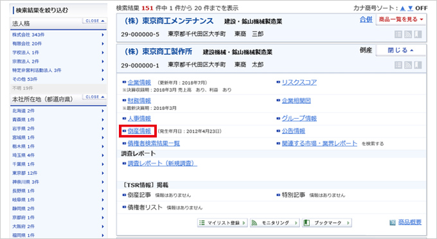This screenshot has height=239, width=437.
Task: Filter by 東京都 12件
Action: coord(58,173)
